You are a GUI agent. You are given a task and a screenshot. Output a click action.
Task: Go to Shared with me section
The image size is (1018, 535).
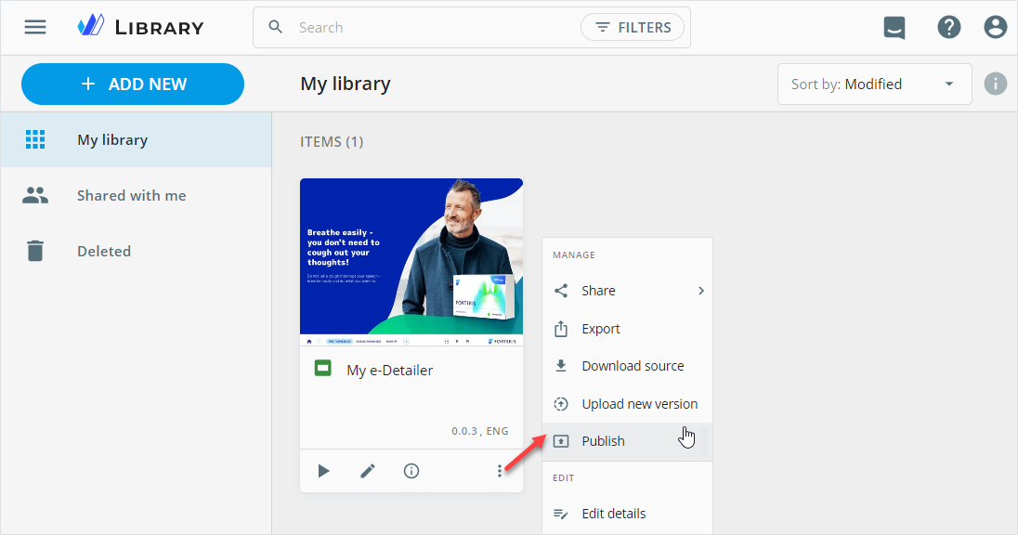(x=131, y=196)
